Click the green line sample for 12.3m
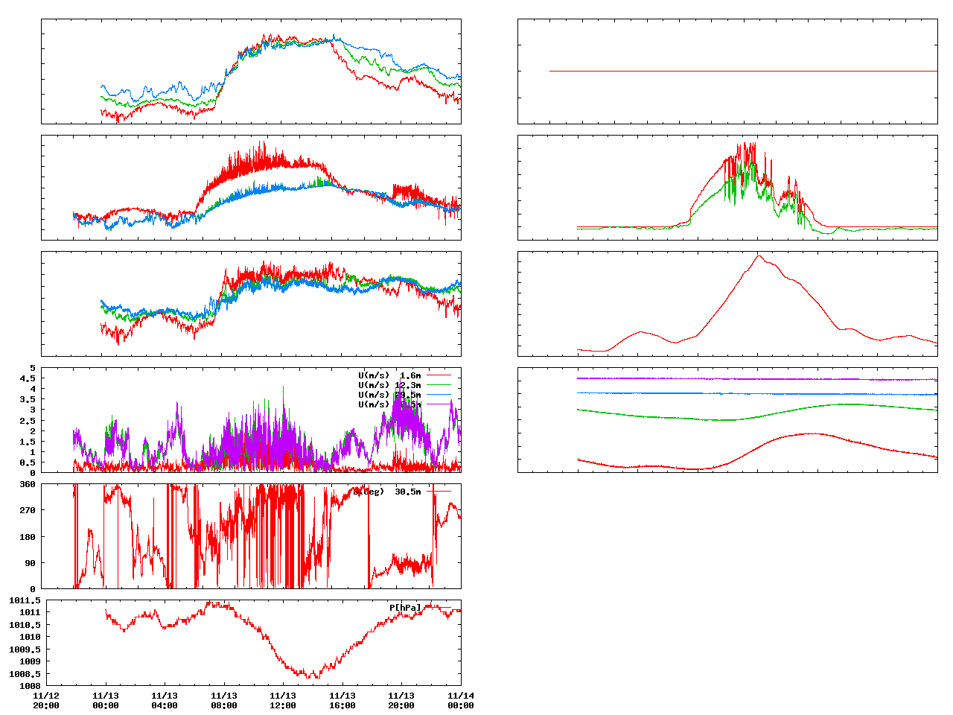 439,385
